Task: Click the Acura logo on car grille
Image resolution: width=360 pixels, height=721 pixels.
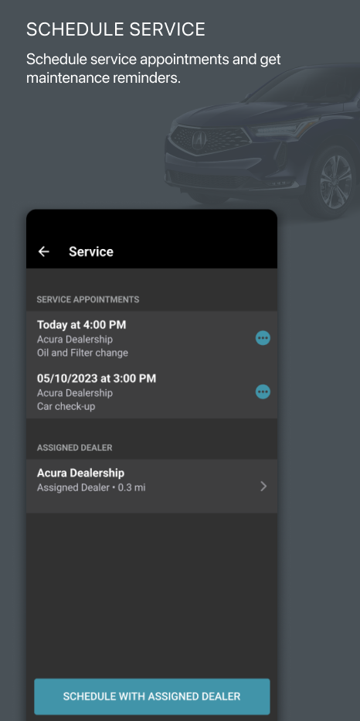Action: 199,139
